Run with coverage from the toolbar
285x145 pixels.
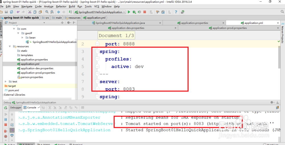pyautogui.click(x=139, y=12)
